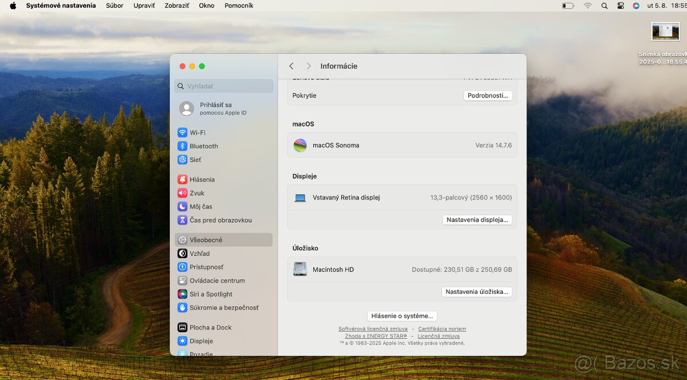The height and width of the screenshot is (380, 687).
Task: Open the Okno menu
Action: click(207, 5)
